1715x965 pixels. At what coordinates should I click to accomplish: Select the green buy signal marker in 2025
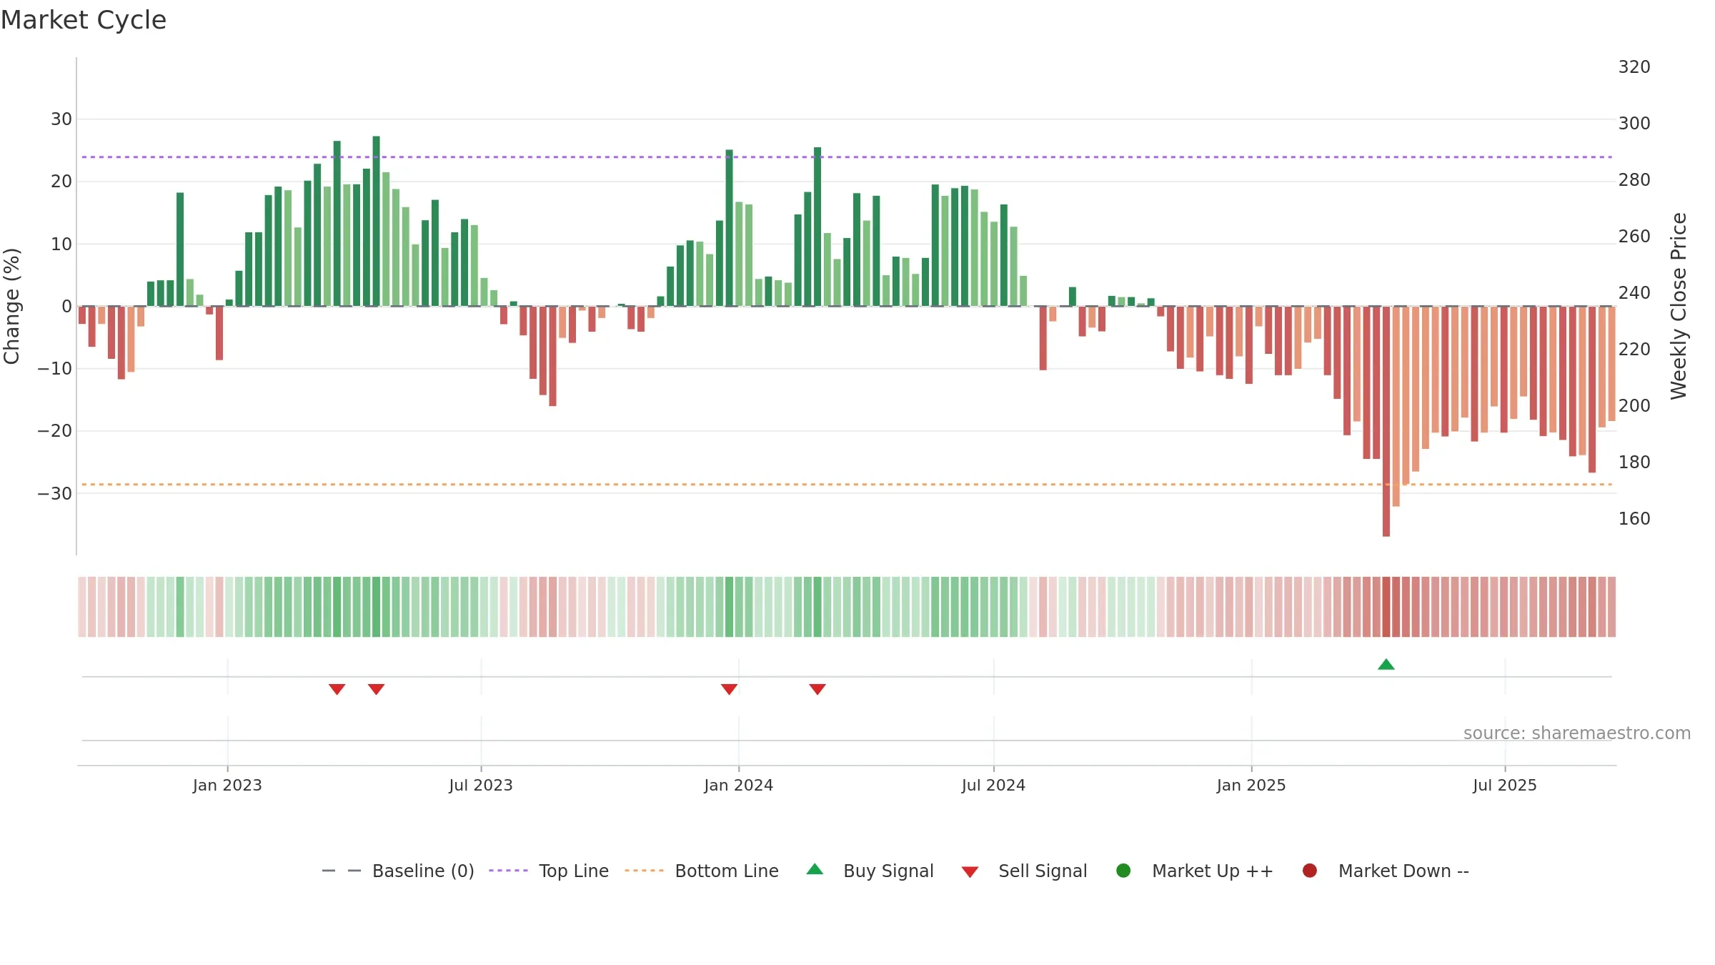pyautogui.click(x=1386, y=665)
